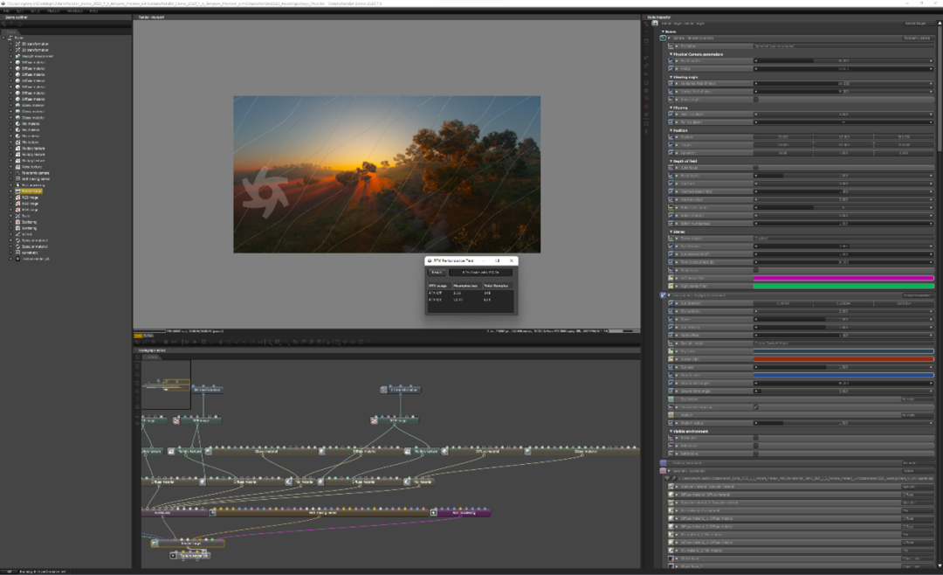The image size is (943, 575).
Task: Toggle the Swap eyes checkbox in Stereo
Action: (x=756, y=270)
